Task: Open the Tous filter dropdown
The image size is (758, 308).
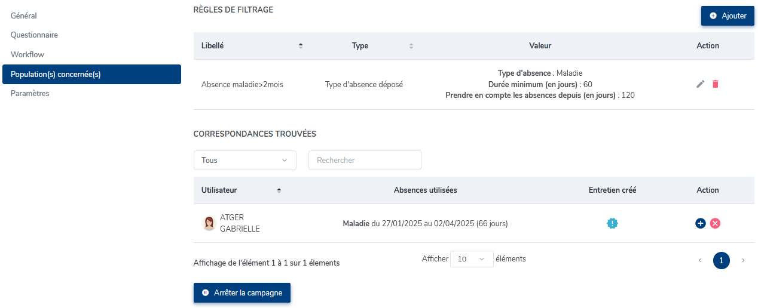Action: 244,160
